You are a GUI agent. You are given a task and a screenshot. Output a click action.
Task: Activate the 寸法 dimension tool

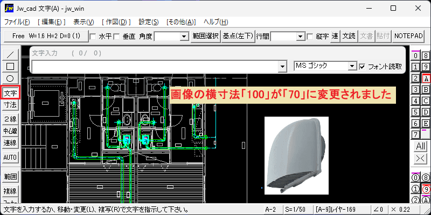[10, 105]
